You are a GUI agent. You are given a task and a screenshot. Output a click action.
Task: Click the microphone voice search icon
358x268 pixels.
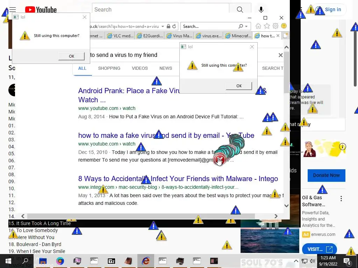261,9
